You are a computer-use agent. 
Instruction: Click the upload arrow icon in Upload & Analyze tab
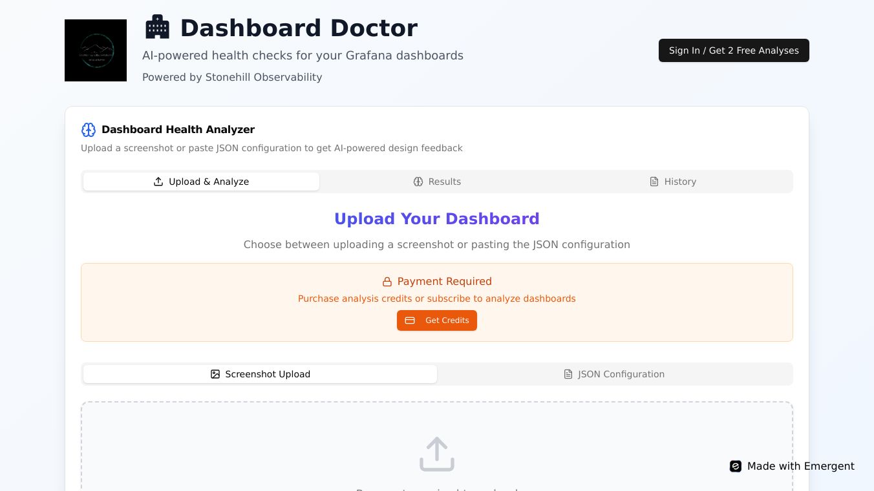(x=158, y=182)
